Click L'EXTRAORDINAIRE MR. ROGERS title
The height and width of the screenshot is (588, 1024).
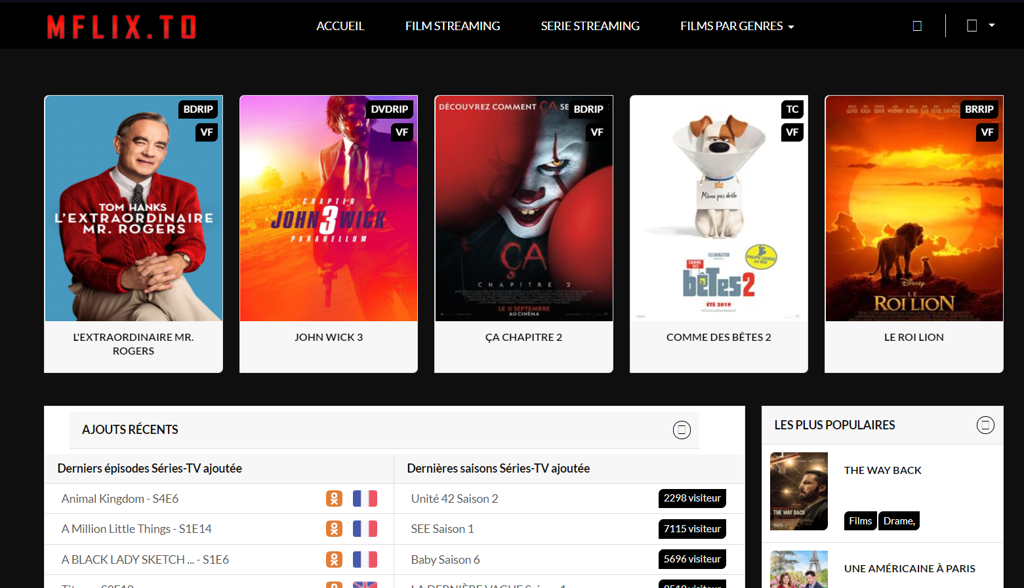tap(133, 344)
